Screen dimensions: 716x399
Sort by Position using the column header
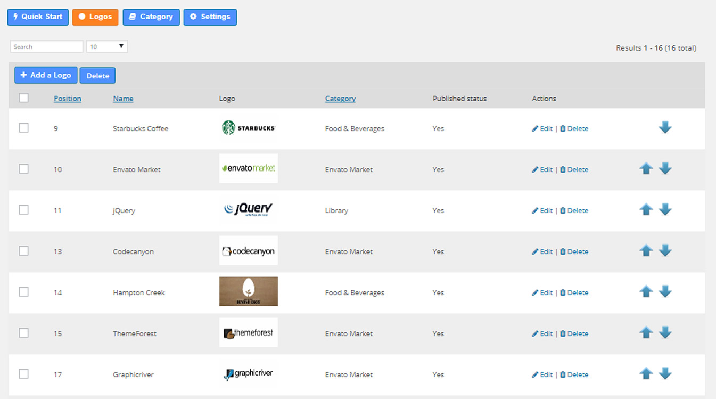coord(67,98)
